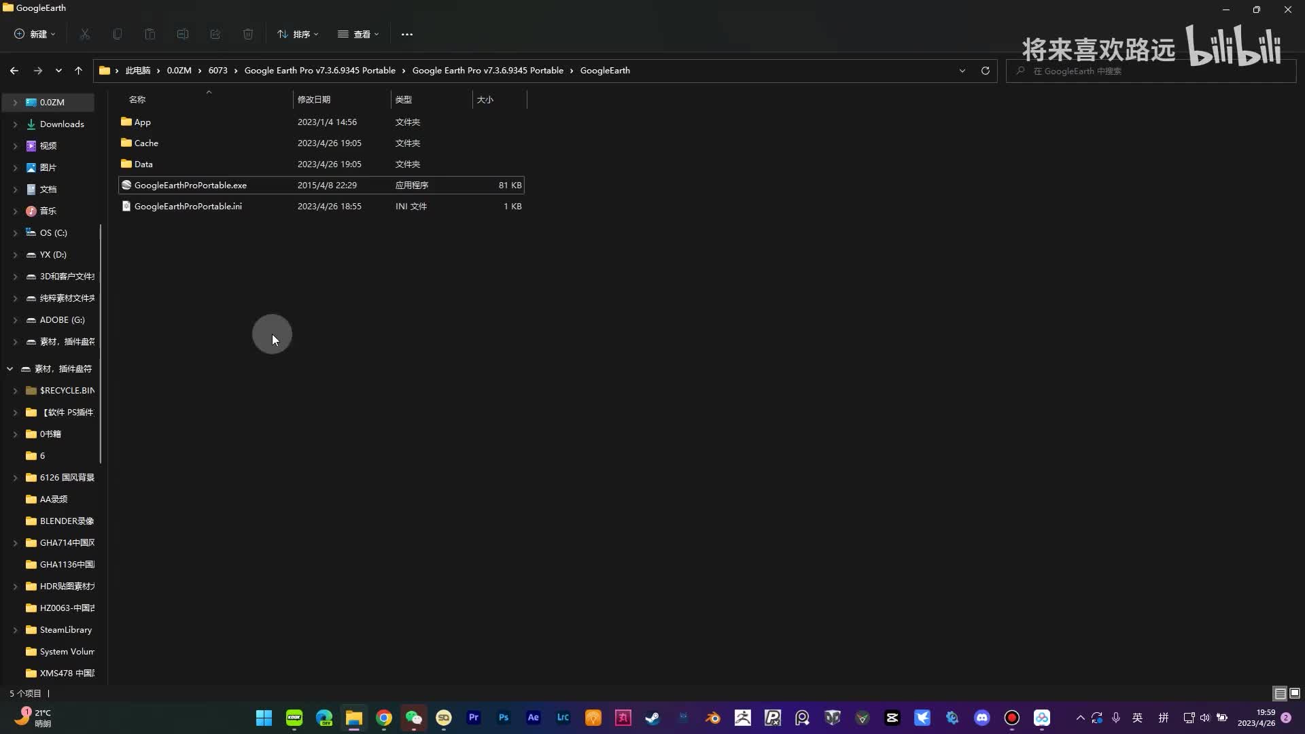
Task: Click the refresh icon in address bar
Action: click(985, 71)
